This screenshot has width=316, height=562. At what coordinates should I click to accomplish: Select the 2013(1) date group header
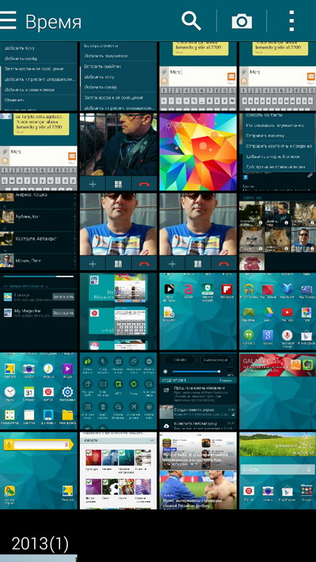39,544
